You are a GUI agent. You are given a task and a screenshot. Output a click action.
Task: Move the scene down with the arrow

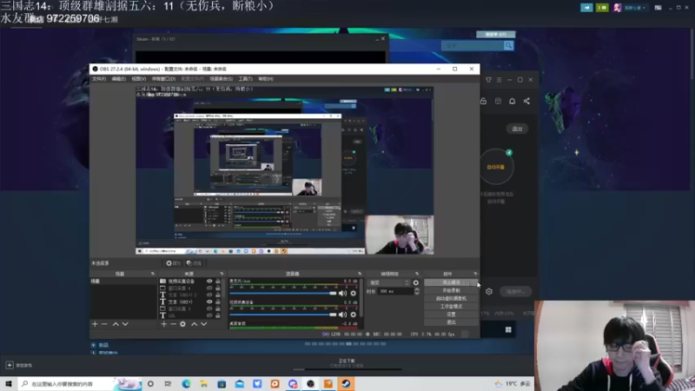click(x=125, y=324)
